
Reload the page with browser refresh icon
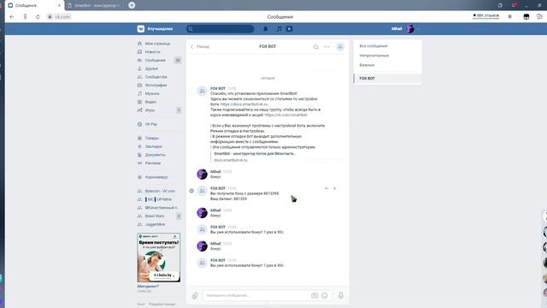coord(38,17)
